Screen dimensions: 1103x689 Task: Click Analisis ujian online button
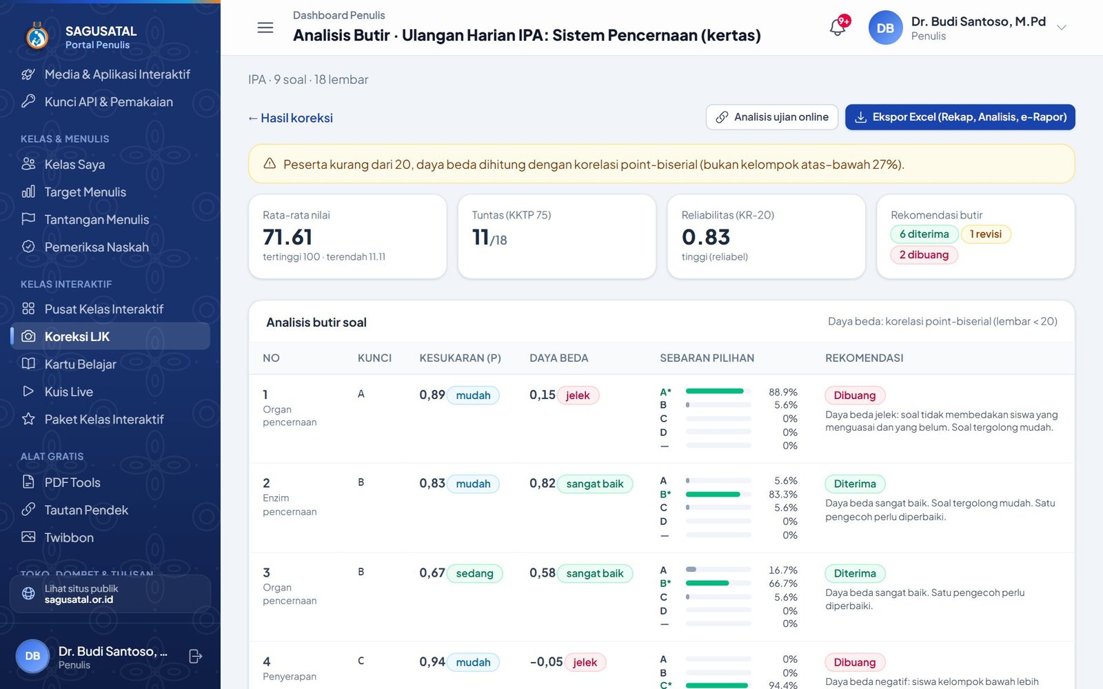pos(772,117)
